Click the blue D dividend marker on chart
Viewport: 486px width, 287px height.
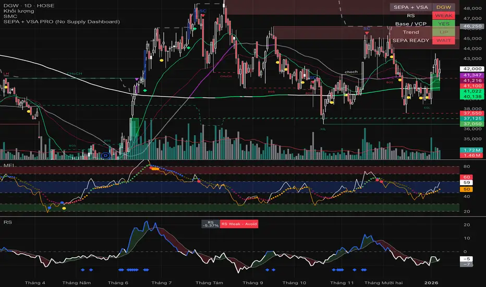(106, 156)
